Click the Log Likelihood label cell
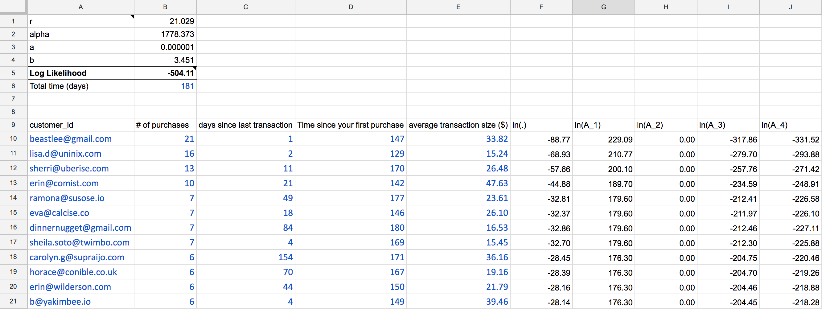822x309 pixels. [x=80, y=73]
